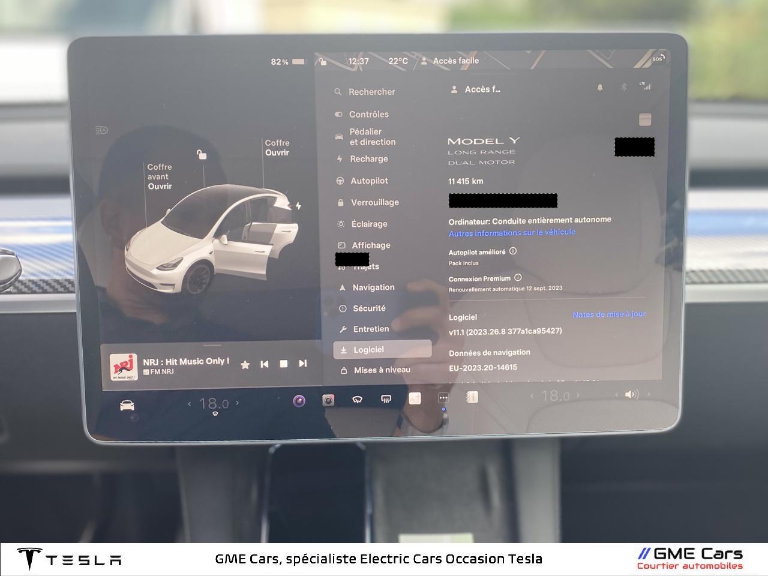This screenshot has width=768, height=576.
Task: Open Notes de mise à jour link
Action: tap(609, 314)
